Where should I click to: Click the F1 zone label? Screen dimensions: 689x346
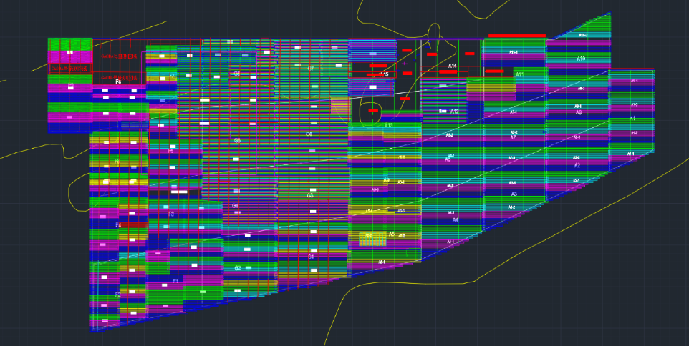click(175, 281)
